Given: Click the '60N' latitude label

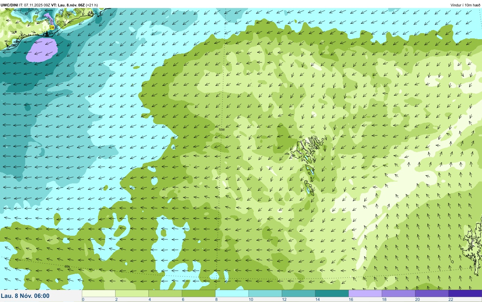Looking at the screenshot, I should (67, 266).
